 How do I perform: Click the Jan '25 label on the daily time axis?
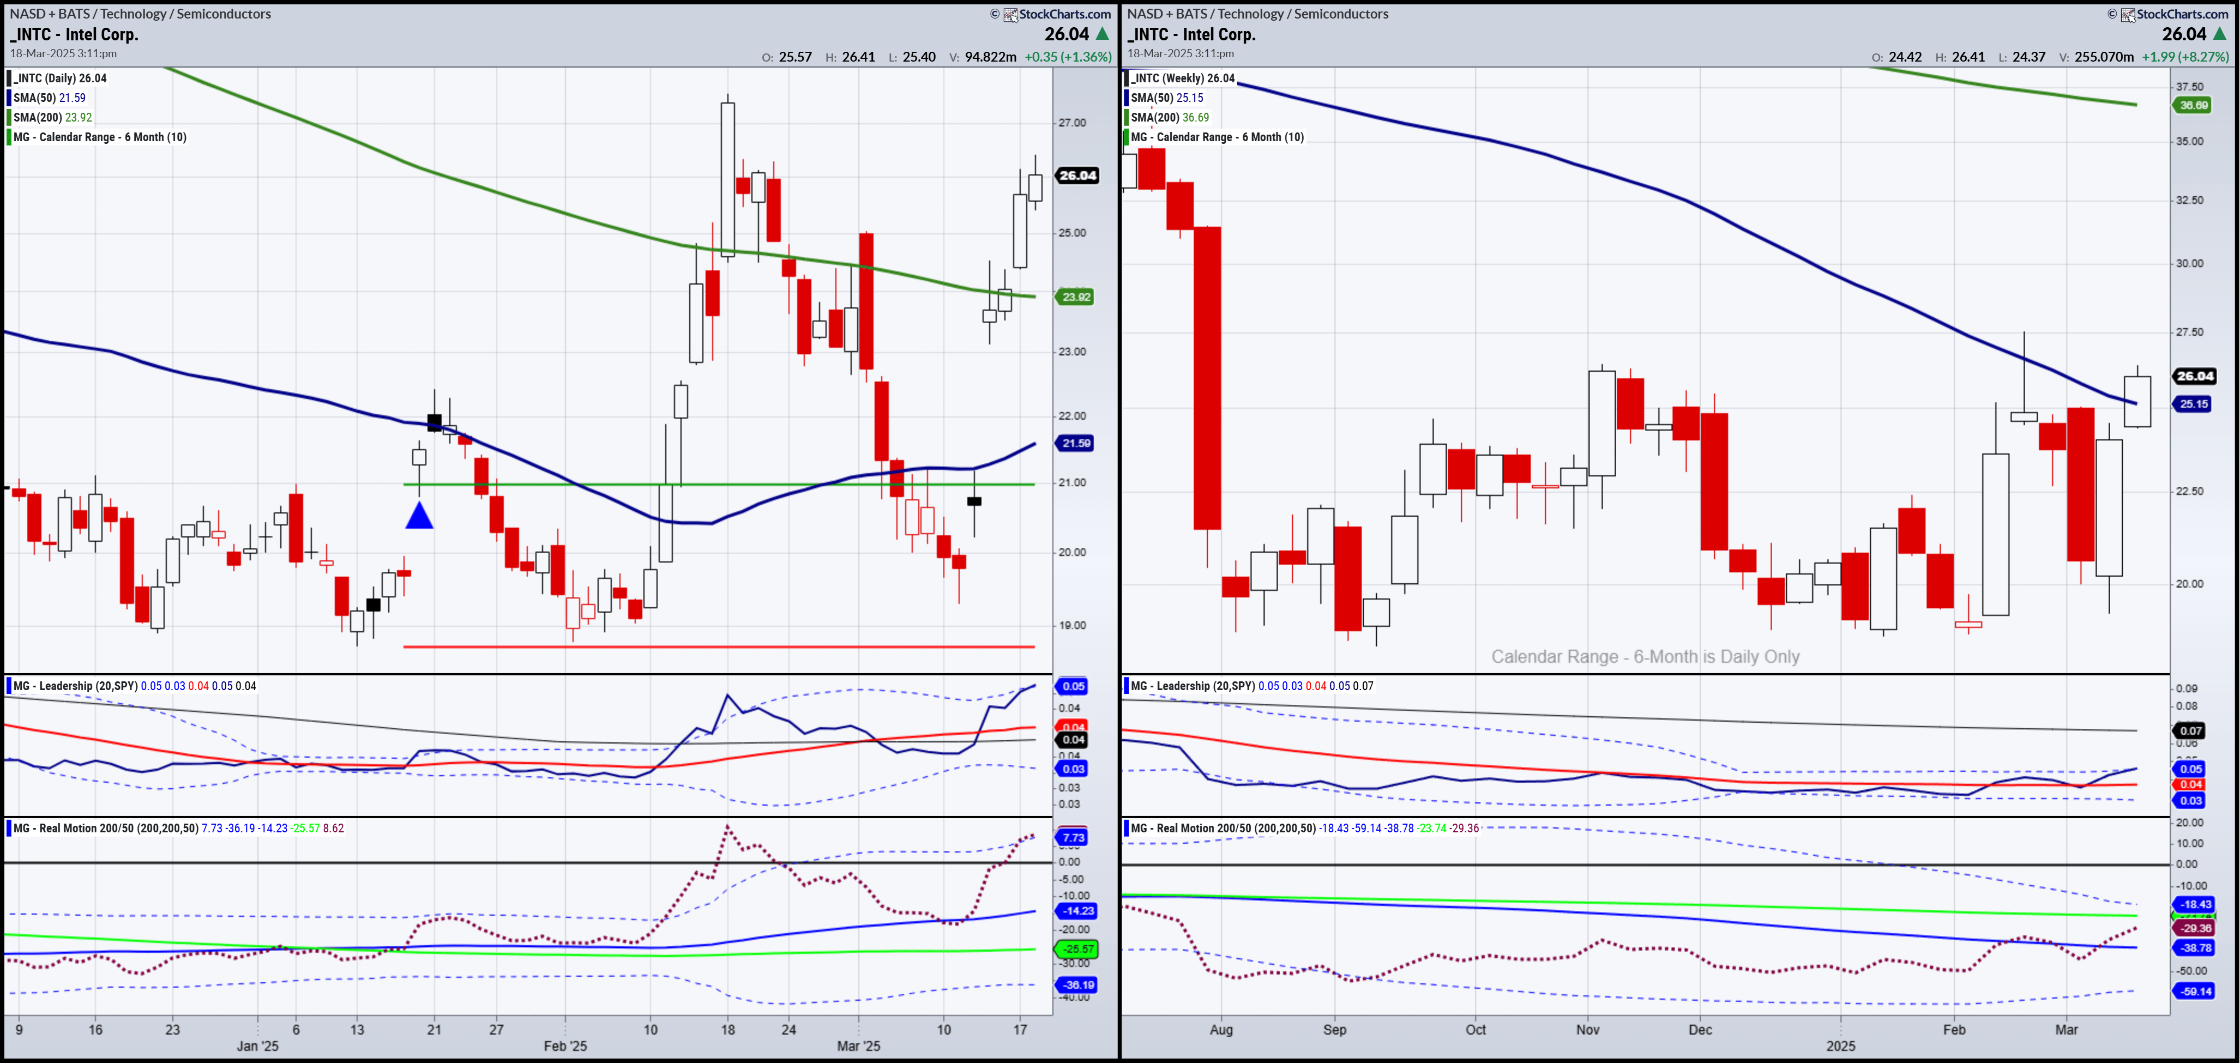click(257, 1046)
